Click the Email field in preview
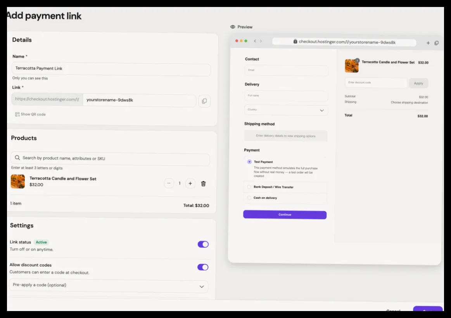The width and height of the screenshot is (451, 318). coord(287,70)
